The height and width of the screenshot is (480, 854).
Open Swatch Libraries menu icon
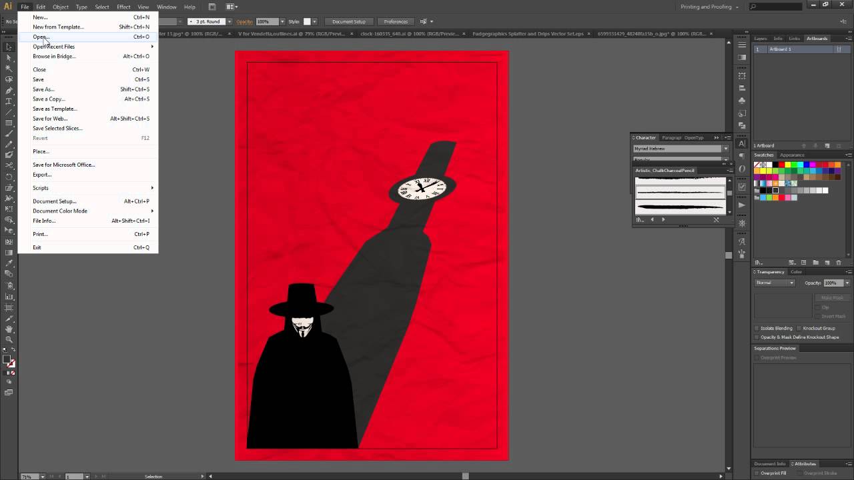click(759, 263)
